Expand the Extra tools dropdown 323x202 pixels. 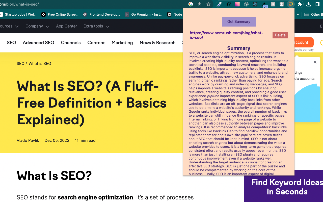pyautogui.click(x=96, y=26)
